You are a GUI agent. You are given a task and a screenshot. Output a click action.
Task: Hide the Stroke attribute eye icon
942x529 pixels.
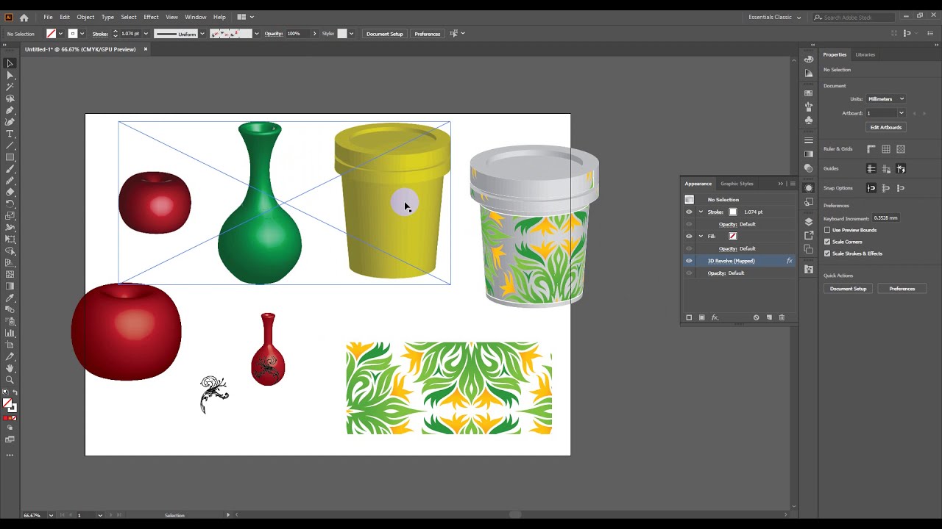click(689, 212)
